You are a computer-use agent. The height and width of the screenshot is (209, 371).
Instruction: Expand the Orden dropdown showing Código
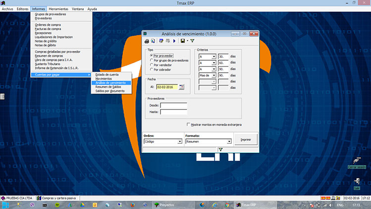(x=179, y=141)
